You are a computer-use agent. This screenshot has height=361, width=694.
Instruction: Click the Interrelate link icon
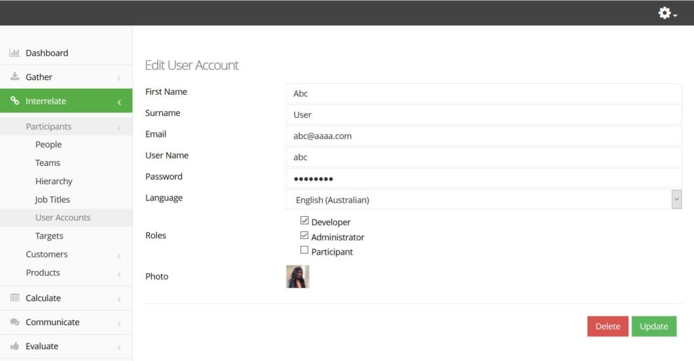point(15,100)
